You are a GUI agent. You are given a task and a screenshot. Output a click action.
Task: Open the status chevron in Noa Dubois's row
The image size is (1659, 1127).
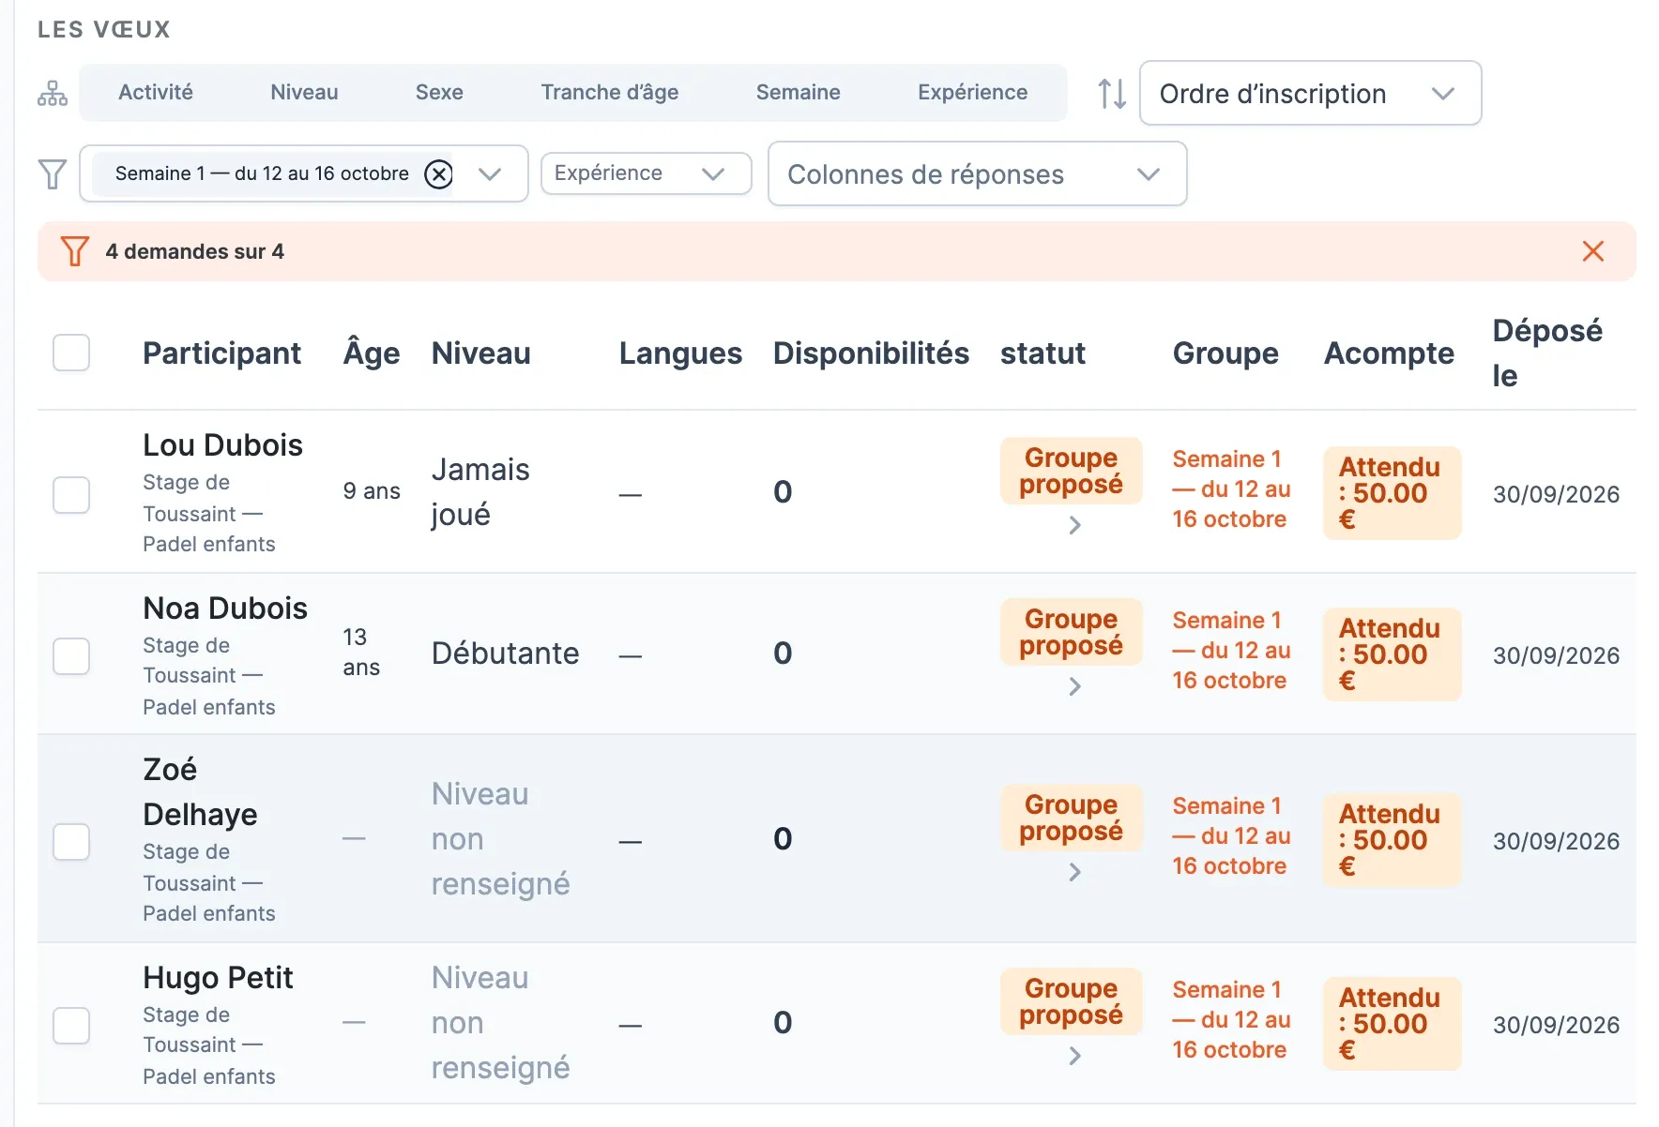point(1075,686)
